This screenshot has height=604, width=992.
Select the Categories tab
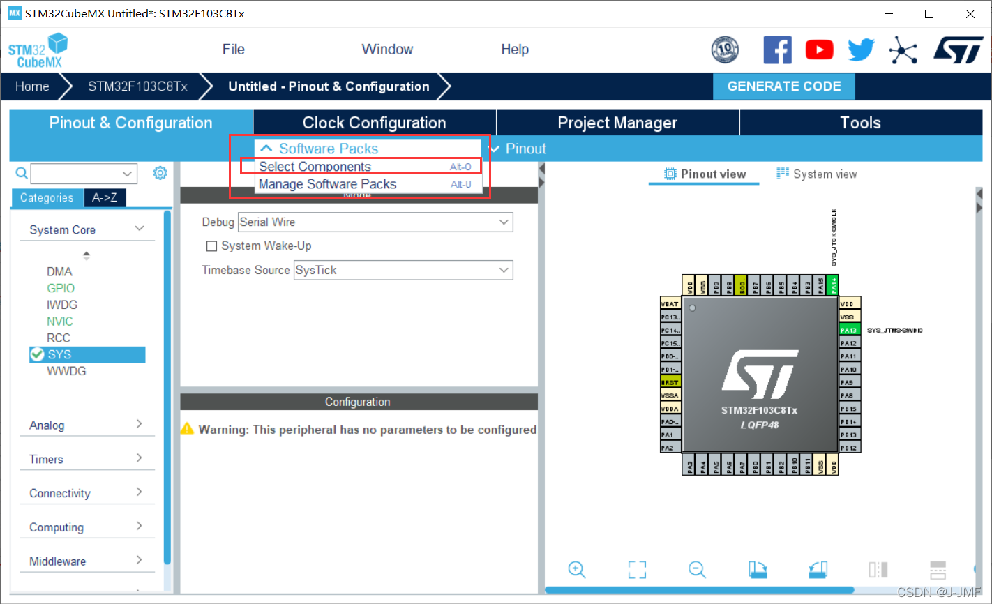(47, 198)
